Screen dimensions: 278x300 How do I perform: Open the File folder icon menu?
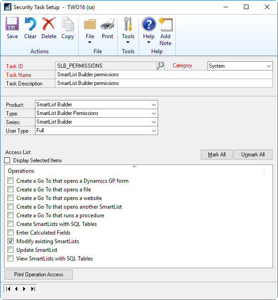click(x=90, y=24)
